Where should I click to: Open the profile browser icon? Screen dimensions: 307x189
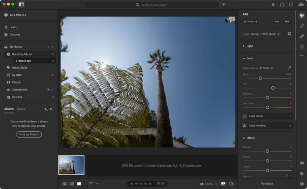tap(289, 34)
